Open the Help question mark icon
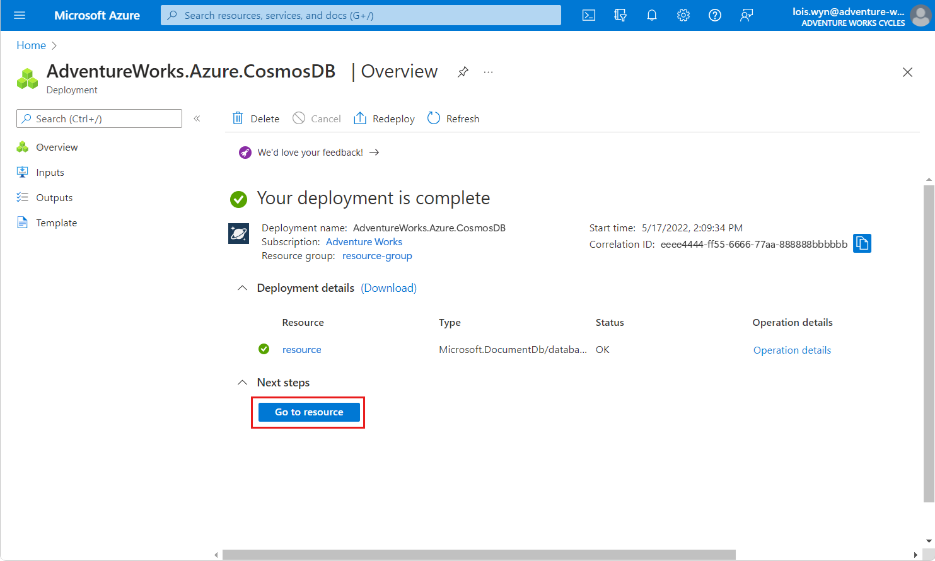This screenshot has height=561, width=935. click(x=715, y=15)
